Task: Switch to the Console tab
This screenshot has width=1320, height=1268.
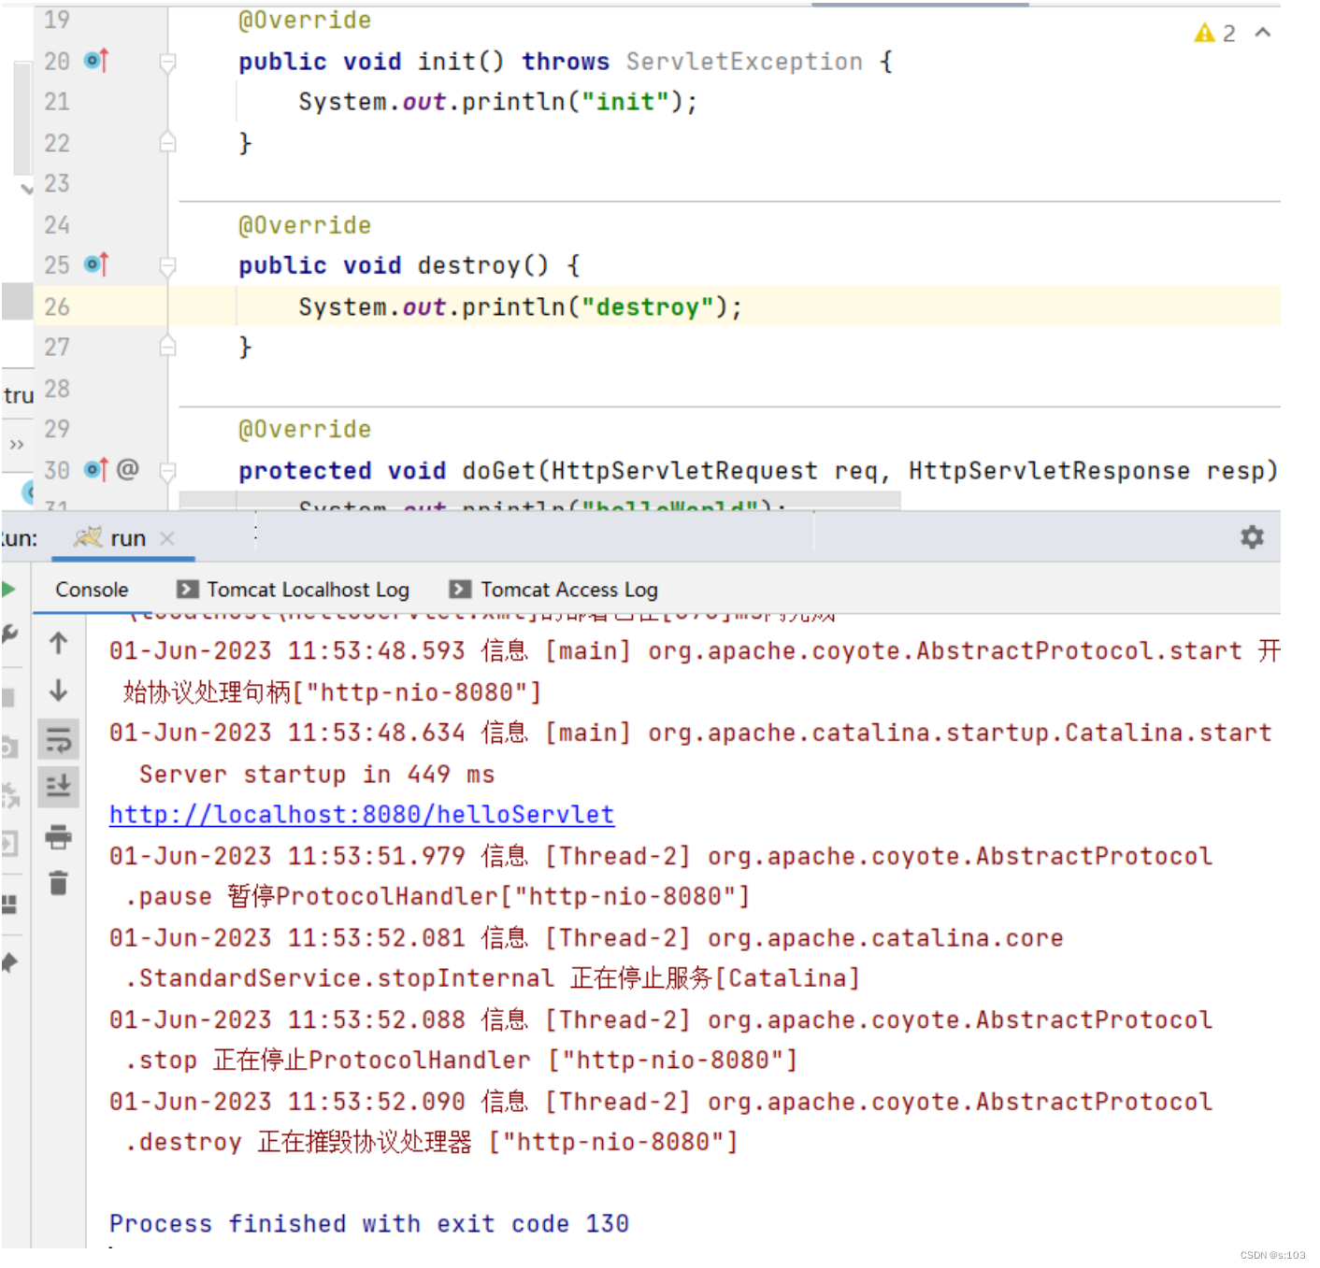Action: 92,590
